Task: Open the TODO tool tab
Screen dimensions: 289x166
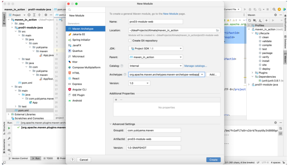Action: point(48,158)
